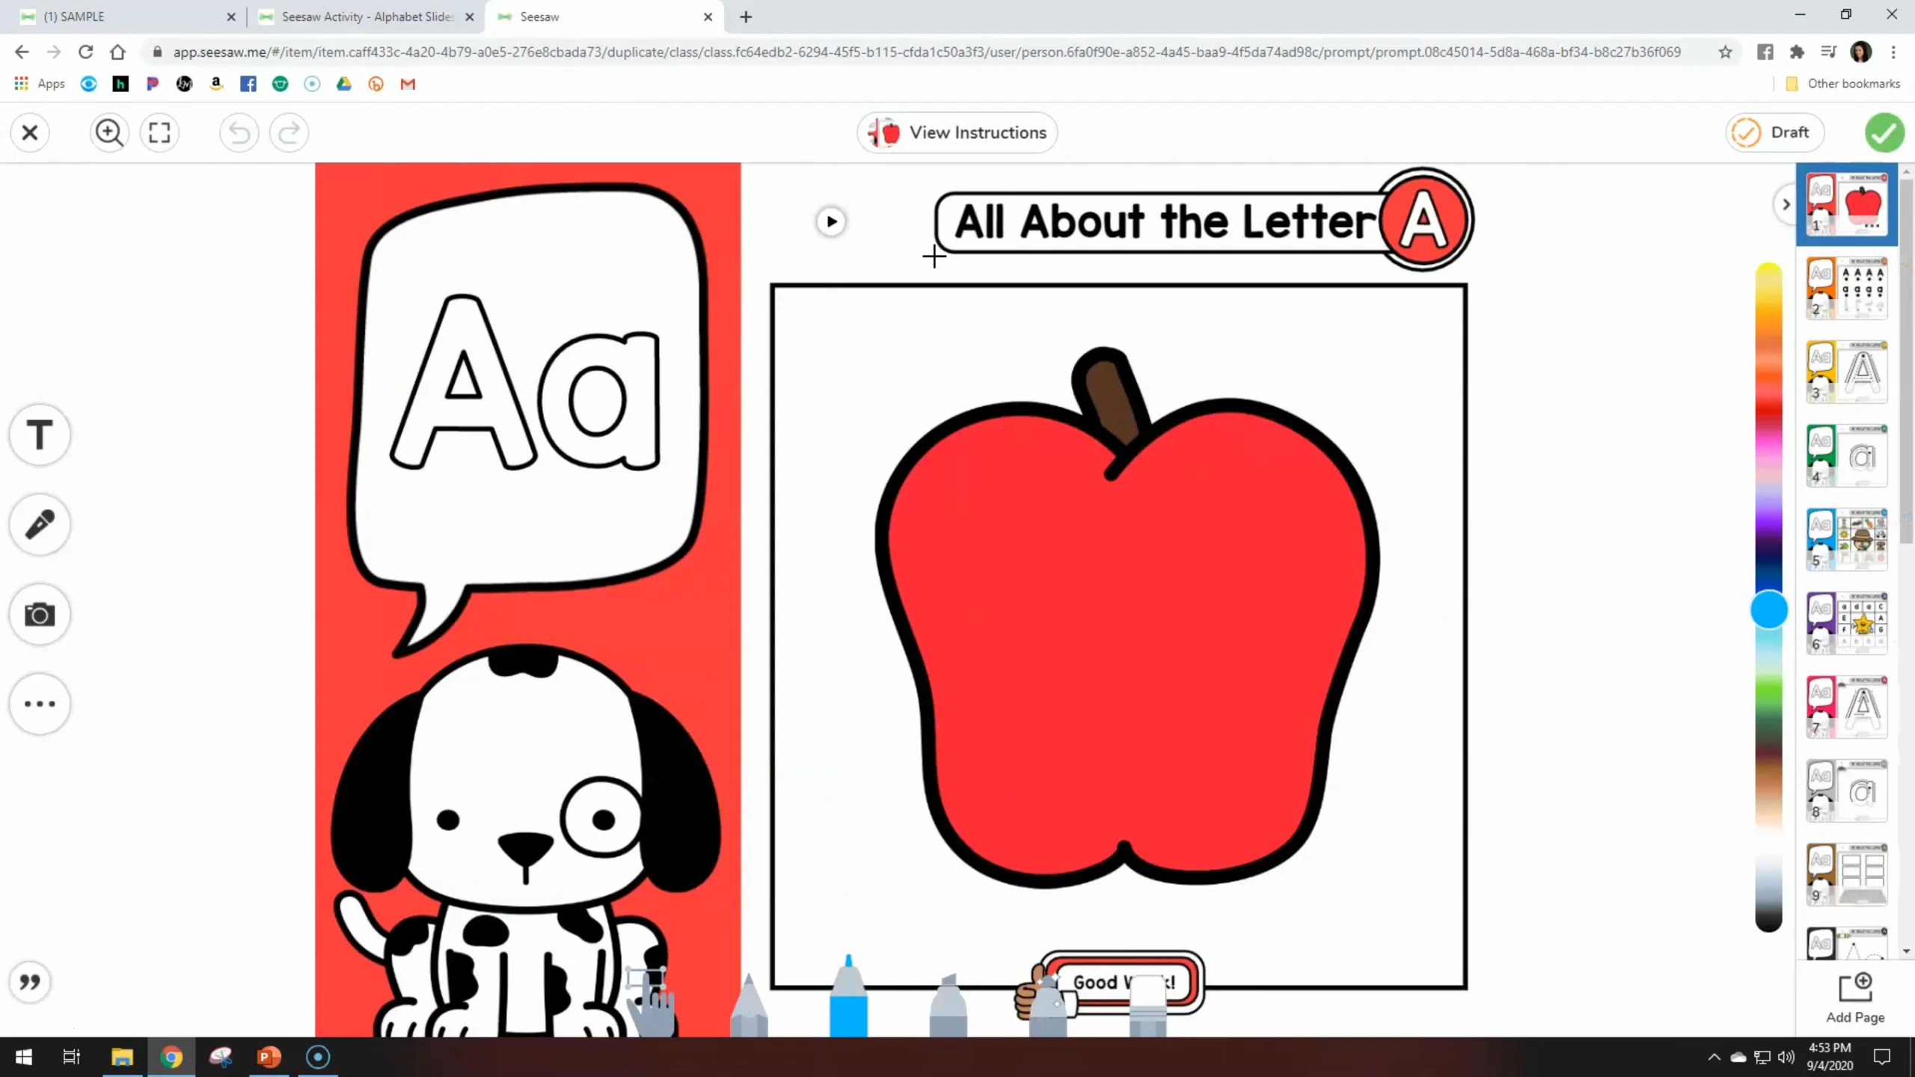Click the Fullscreen view icon
This screenshot has width=1915, height=1077.
(158, 132)
